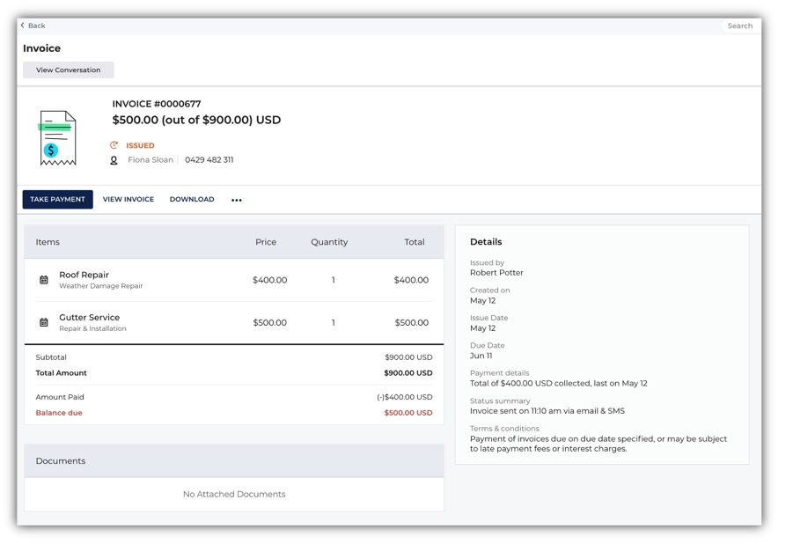Go back using the Back arrow
This screenshot has width=793, height=544.
33,26
